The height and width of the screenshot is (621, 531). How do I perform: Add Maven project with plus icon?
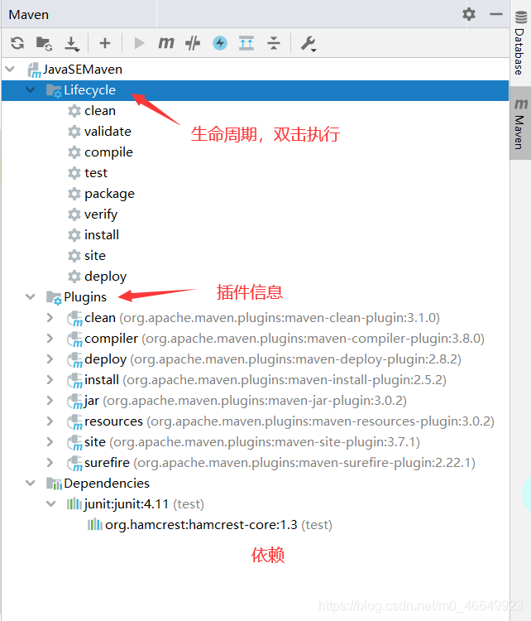105,43
